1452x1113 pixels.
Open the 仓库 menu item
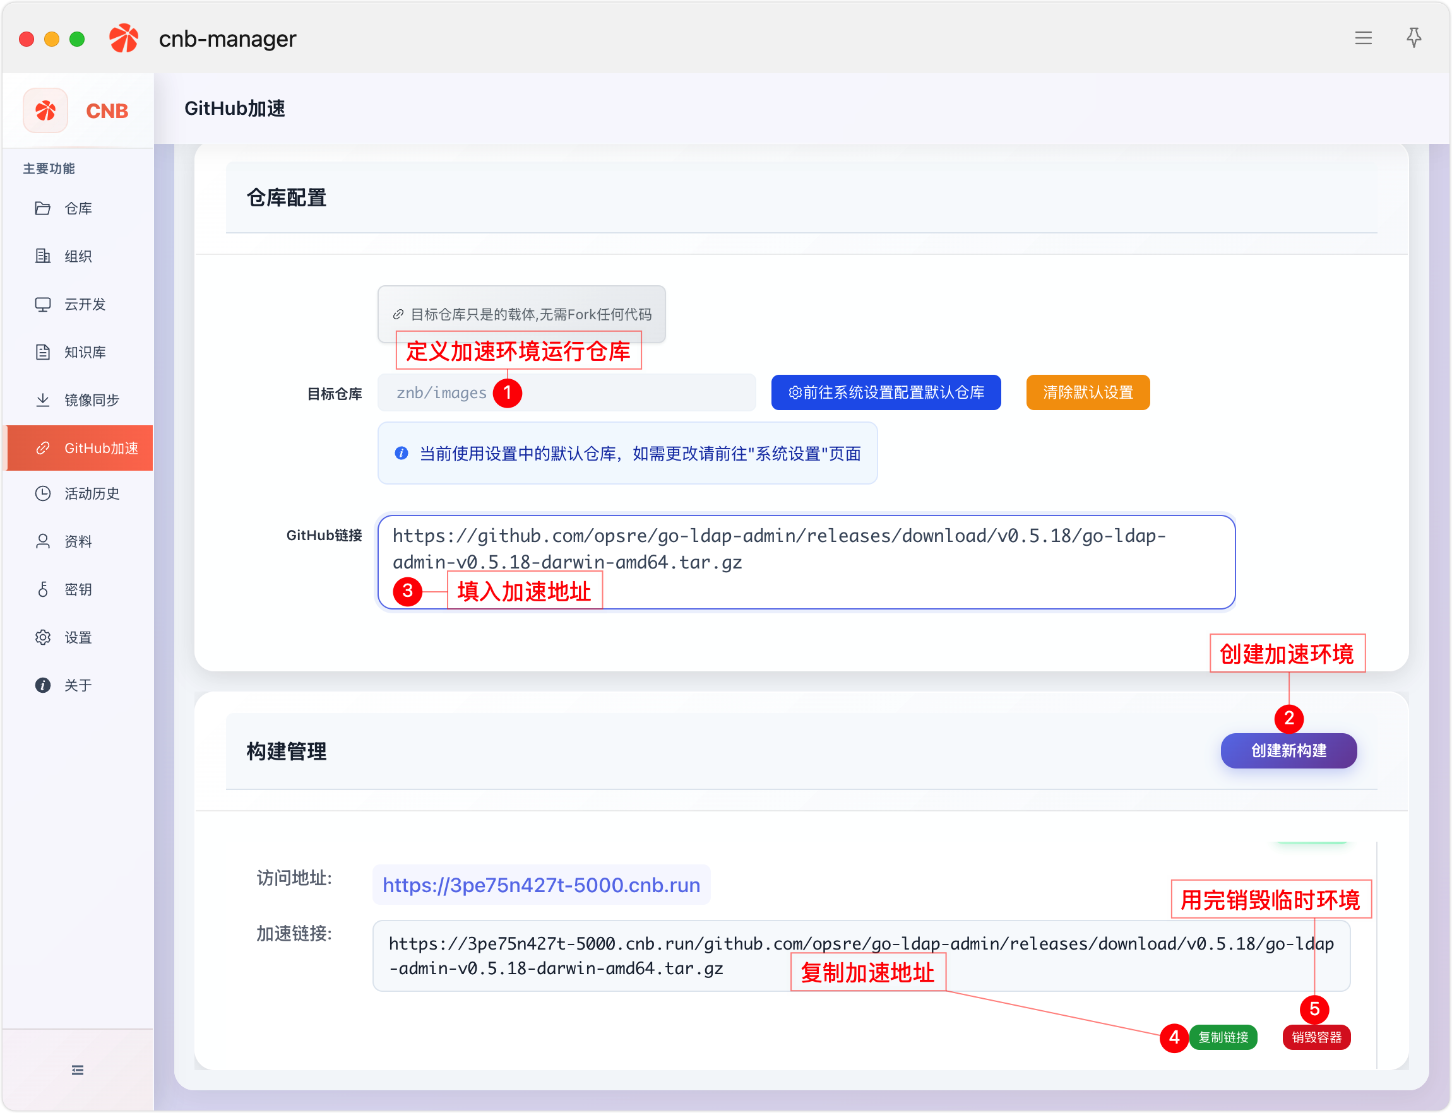point(80,209)
